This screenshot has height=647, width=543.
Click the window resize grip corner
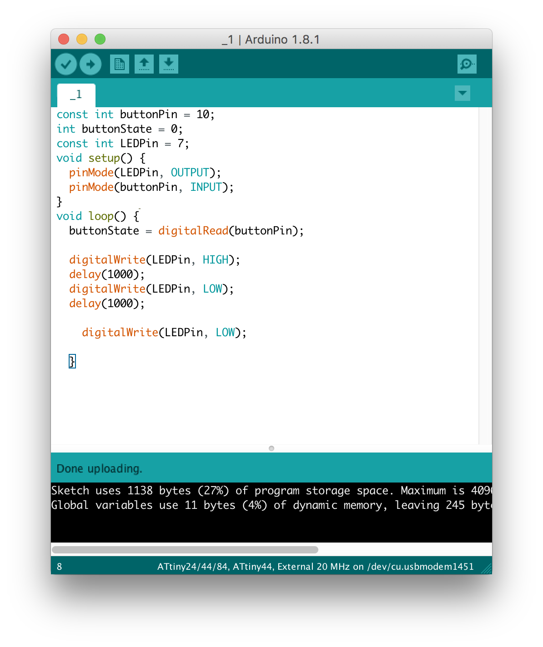point(487,569)
